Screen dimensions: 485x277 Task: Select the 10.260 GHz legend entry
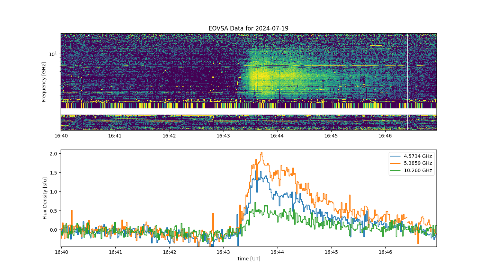coord(412,170)
